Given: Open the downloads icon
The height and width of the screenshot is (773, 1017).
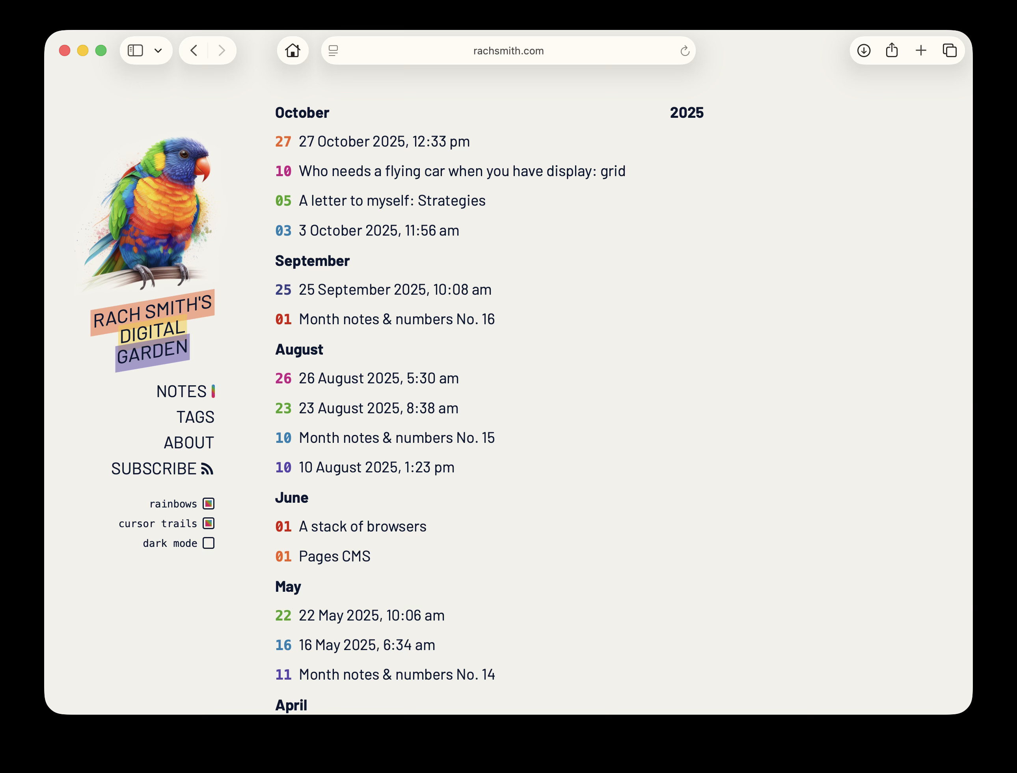Looking at the screenshot, I should [x=864, y=50].
